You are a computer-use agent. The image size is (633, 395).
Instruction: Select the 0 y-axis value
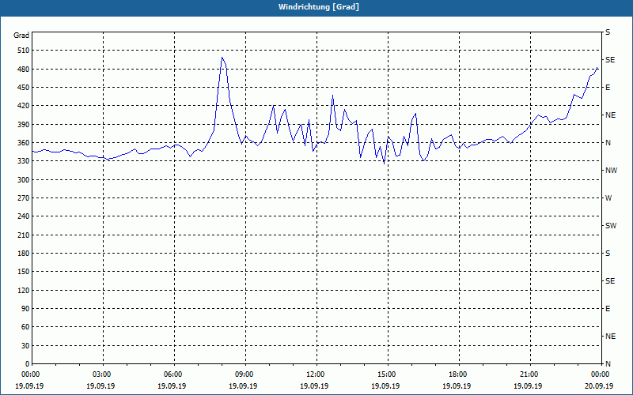(x=27, y=364)
